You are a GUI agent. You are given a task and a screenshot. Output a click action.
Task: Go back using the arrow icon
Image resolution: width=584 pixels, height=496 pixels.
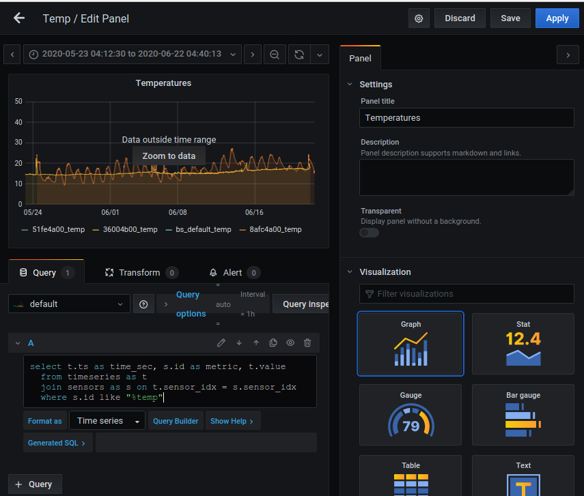[x=19, y=18]
